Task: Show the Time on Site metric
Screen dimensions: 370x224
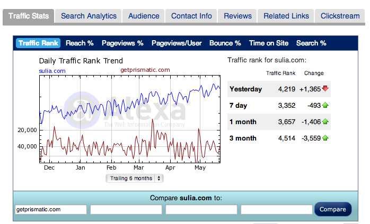Action: click(269, 43)
